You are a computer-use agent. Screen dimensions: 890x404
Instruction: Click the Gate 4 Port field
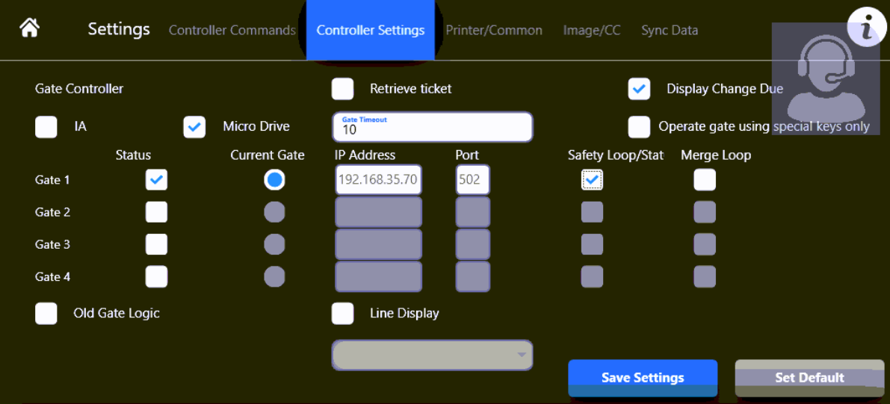pos(473,277)
